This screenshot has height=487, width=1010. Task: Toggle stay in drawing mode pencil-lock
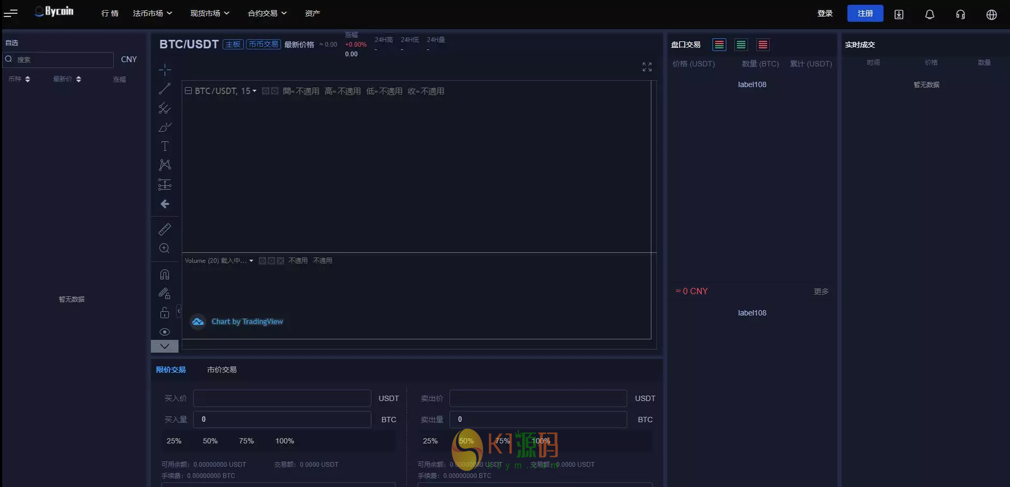pyautogui.click(x=165, y=293)
